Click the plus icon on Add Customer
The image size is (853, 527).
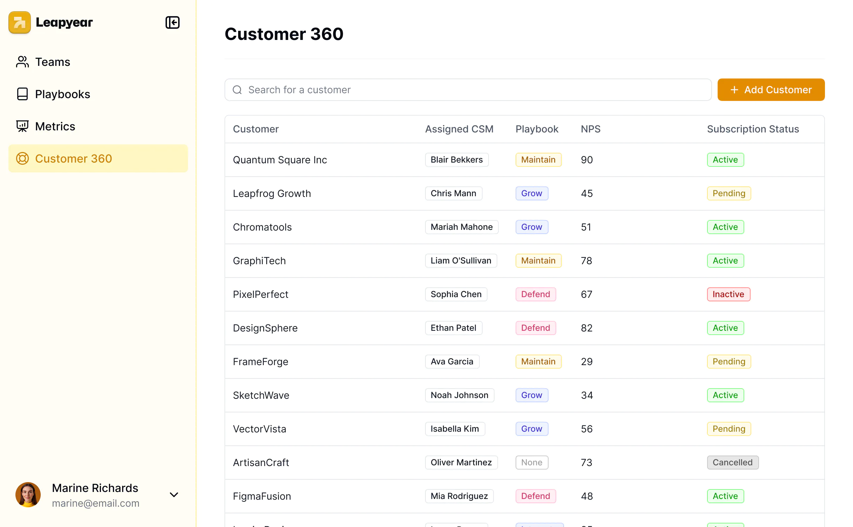(734, 90)
